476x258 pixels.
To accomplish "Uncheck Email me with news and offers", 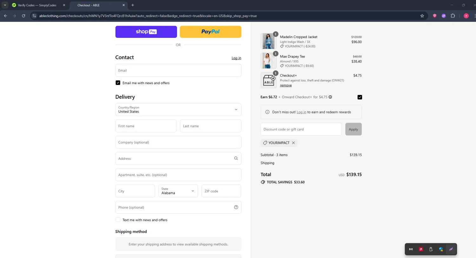I will 118,83.
